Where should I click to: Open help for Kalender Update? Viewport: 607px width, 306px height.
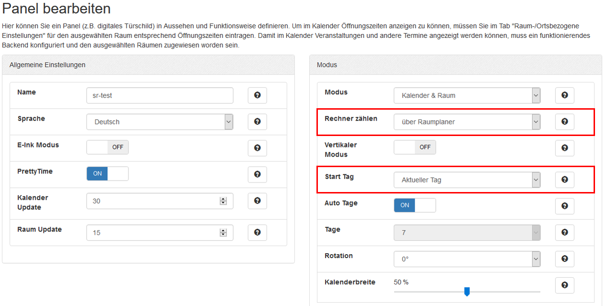[x=257, y=201]
